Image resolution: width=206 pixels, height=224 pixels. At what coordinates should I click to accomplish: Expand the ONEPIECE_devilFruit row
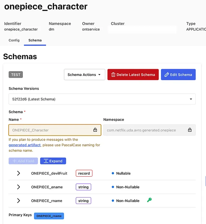click(18, 173)
